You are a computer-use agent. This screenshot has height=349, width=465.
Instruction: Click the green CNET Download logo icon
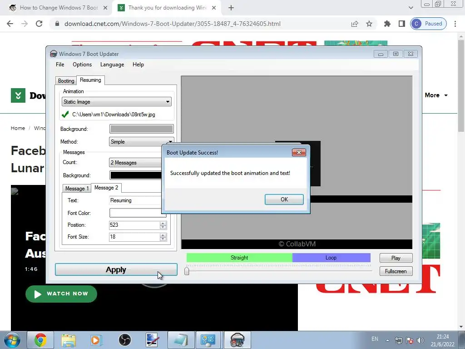[18, 95]
